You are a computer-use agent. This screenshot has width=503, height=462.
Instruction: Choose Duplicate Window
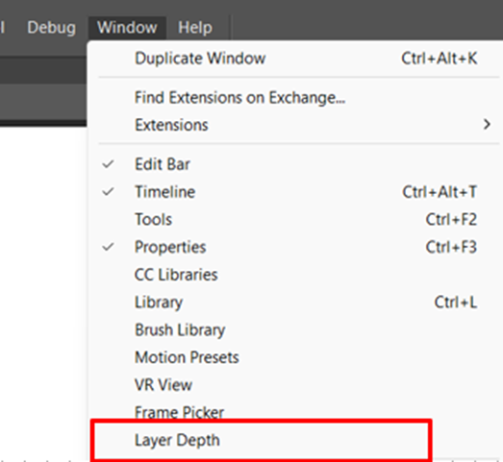tap(299, 59)
